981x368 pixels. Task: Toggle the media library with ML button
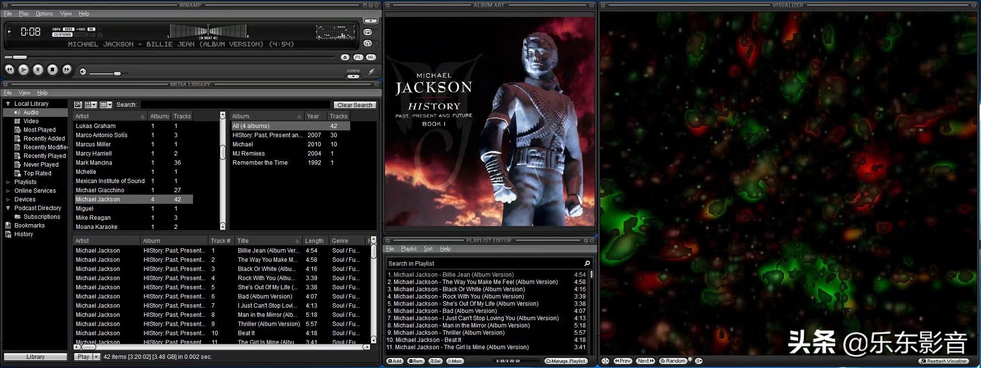[x=371, y=57]
